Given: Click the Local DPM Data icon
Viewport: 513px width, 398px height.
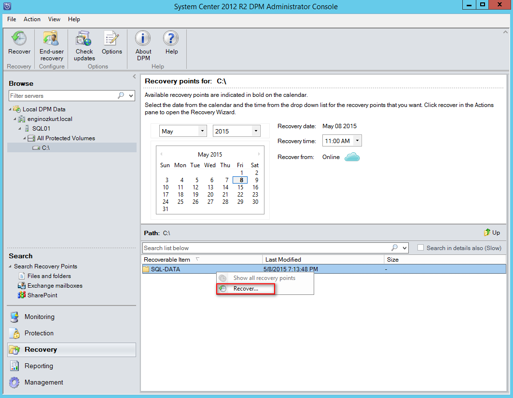Looking at the screenshot, I should click(x=17, y=109).
